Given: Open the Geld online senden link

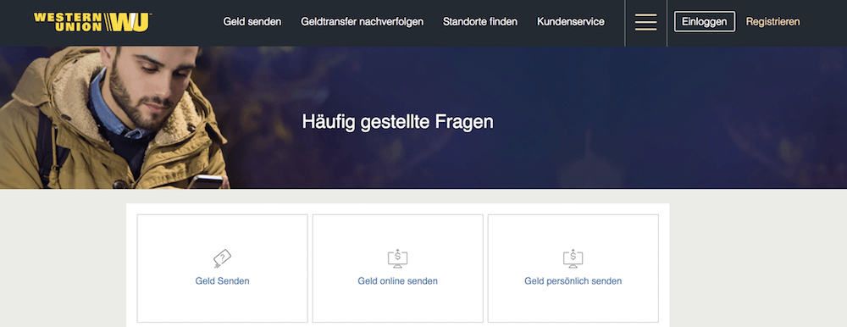Looking at the screenshot, I should pyautogui.click(x=397, y=281).
